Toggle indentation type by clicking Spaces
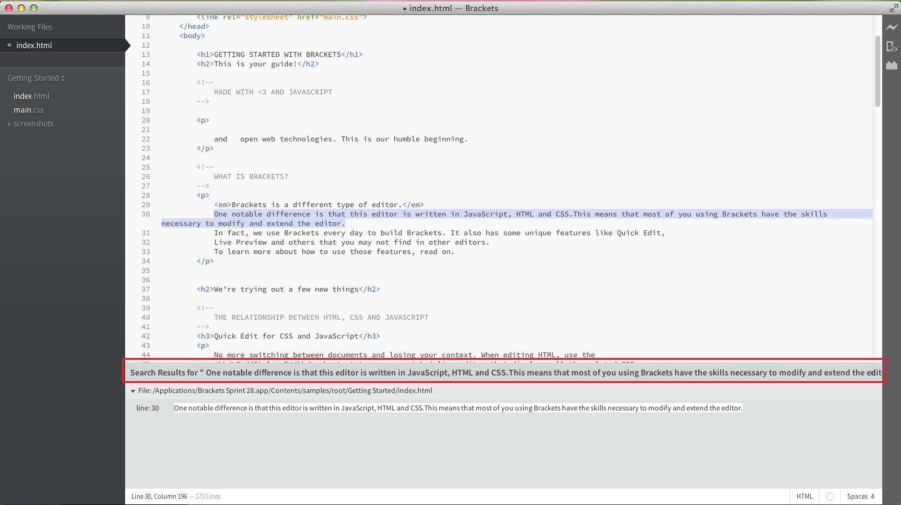Image resolution: width=901 pixels, height=505 pixels. coord(857,496)
